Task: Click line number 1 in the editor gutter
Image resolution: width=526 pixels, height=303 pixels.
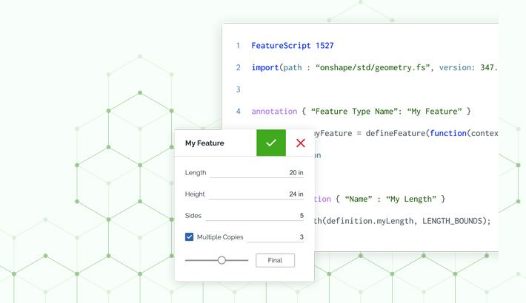Action: coord(238,46)
